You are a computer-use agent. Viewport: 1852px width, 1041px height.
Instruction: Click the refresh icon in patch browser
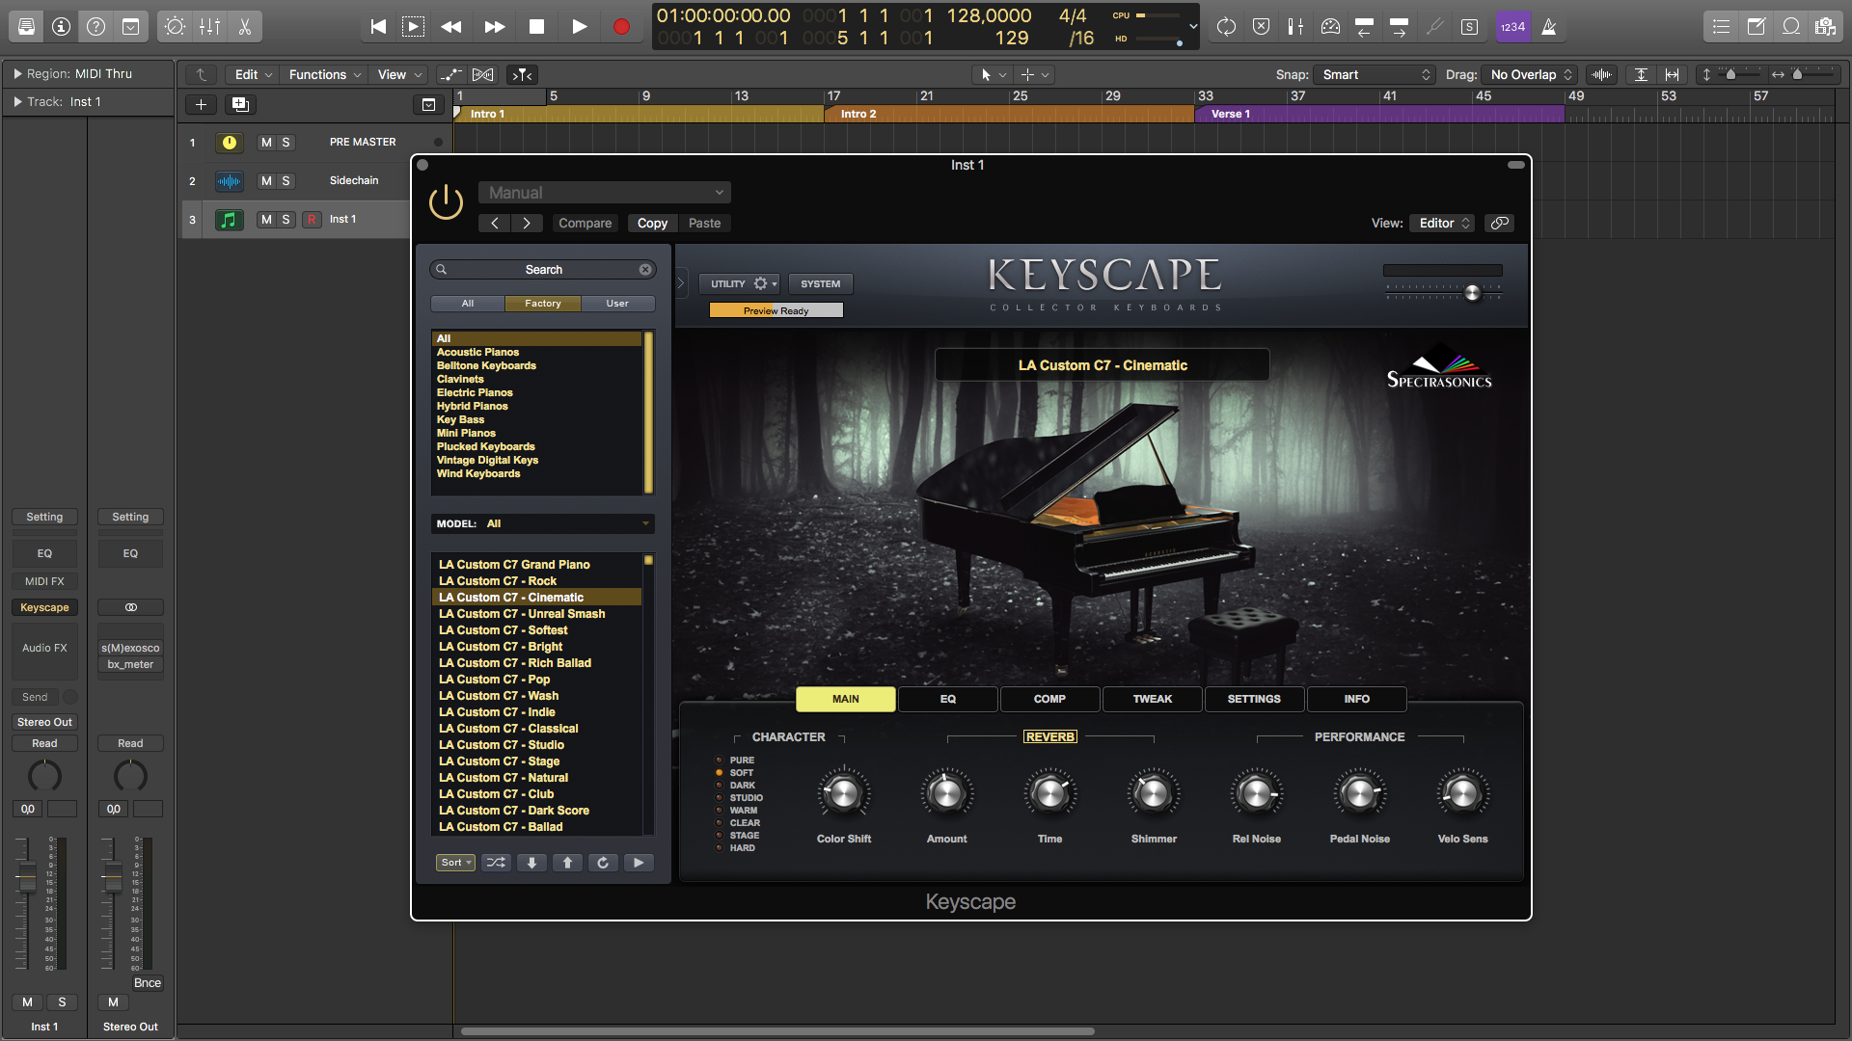pos(603,863)
